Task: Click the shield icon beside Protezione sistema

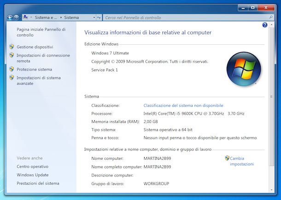Action: pyautogui.click(x=12, y=69)
